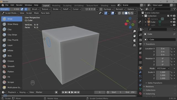Viewport: 177px width, 100px height.
Task: Select the Crease brush
Action: pos(12,61)
